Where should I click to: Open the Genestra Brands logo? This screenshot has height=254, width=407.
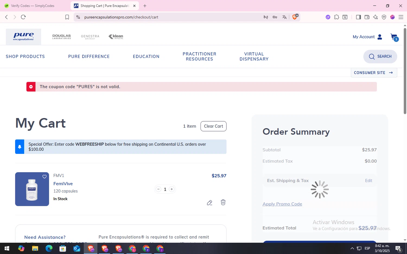[90, 37]
